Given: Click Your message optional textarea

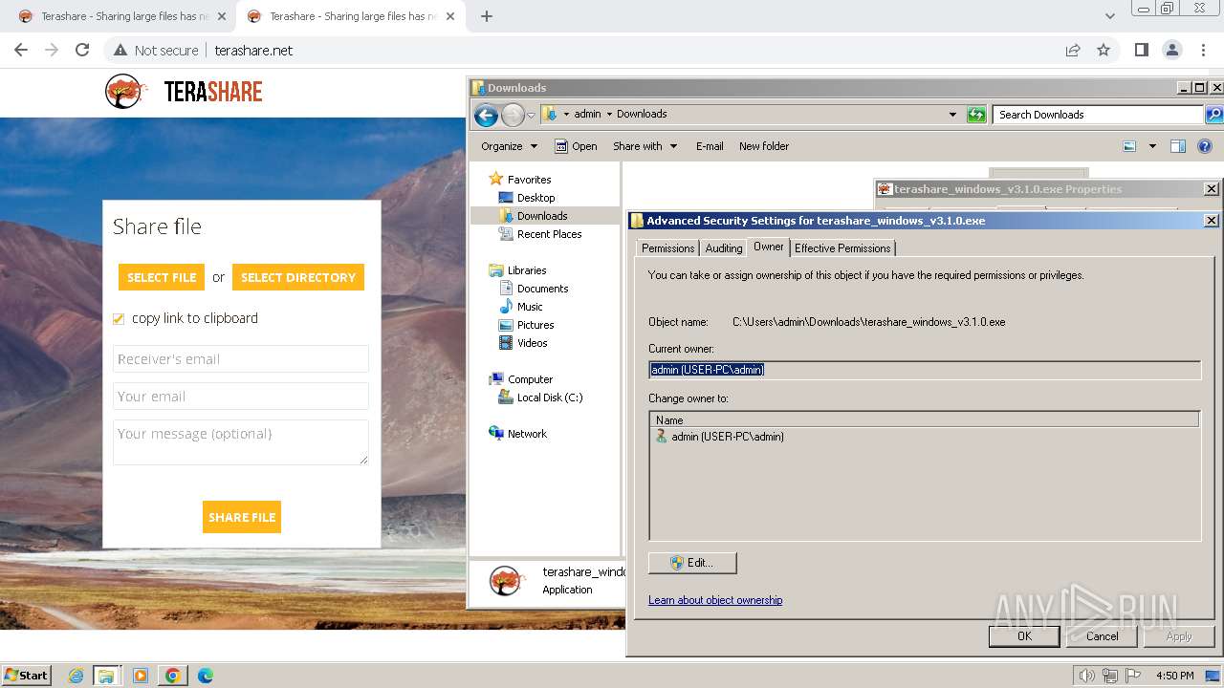Looking at the screenshot, I should click(x=241, y=442).
